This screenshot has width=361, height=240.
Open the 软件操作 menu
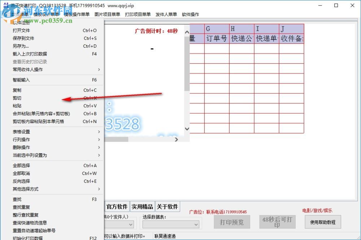pos(190,14)
